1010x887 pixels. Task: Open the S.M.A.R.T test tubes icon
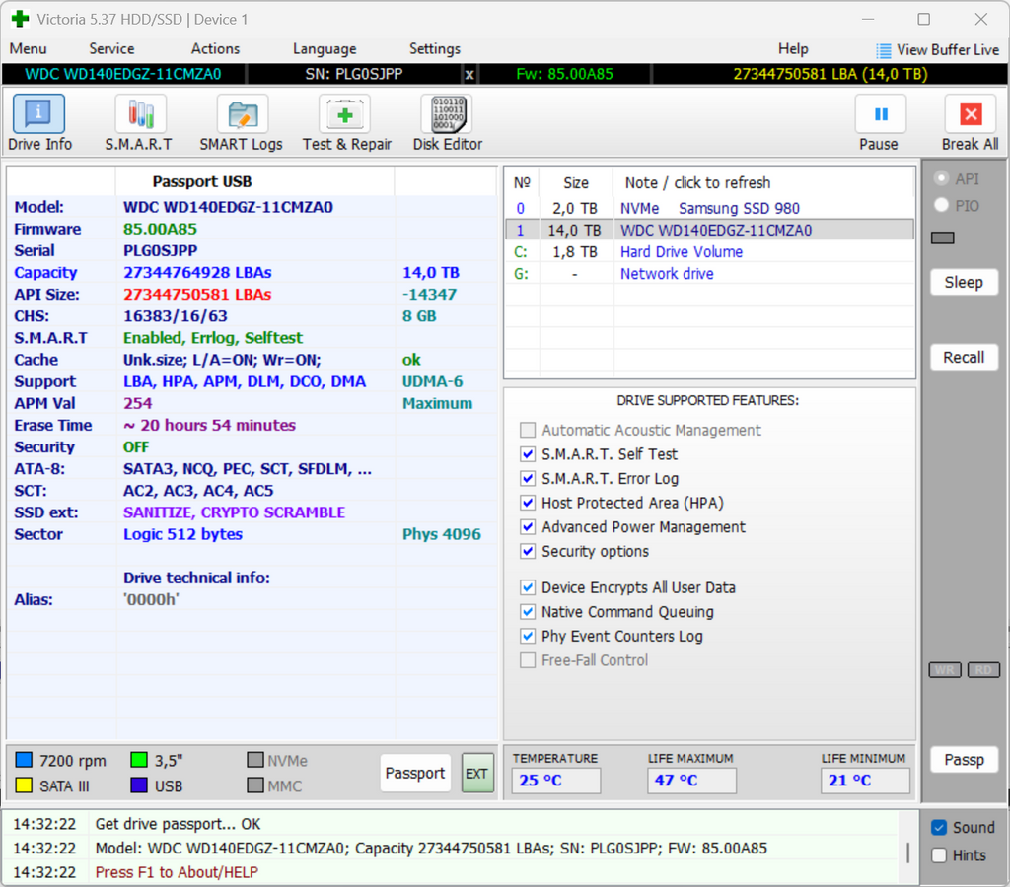pos(140,114)
